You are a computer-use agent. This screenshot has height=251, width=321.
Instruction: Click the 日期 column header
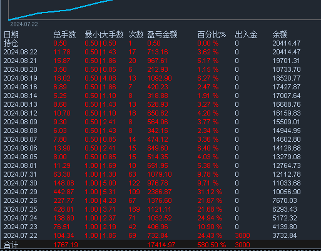tap(11, 34)
